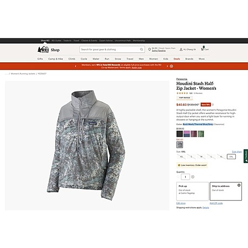The width and height of the screenshot is (248, 248).
Task: Click the search magnifier icon
Action: (142, 50)
